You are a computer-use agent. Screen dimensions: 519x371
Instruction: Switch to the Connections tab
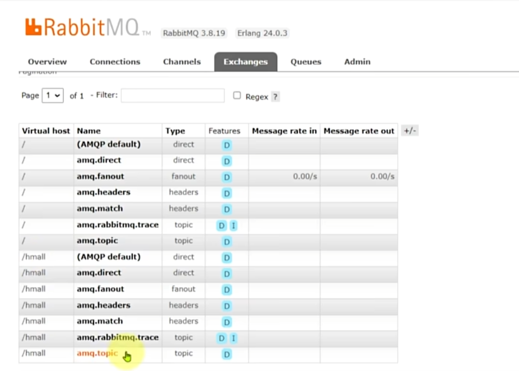click(x=115, y=62)
